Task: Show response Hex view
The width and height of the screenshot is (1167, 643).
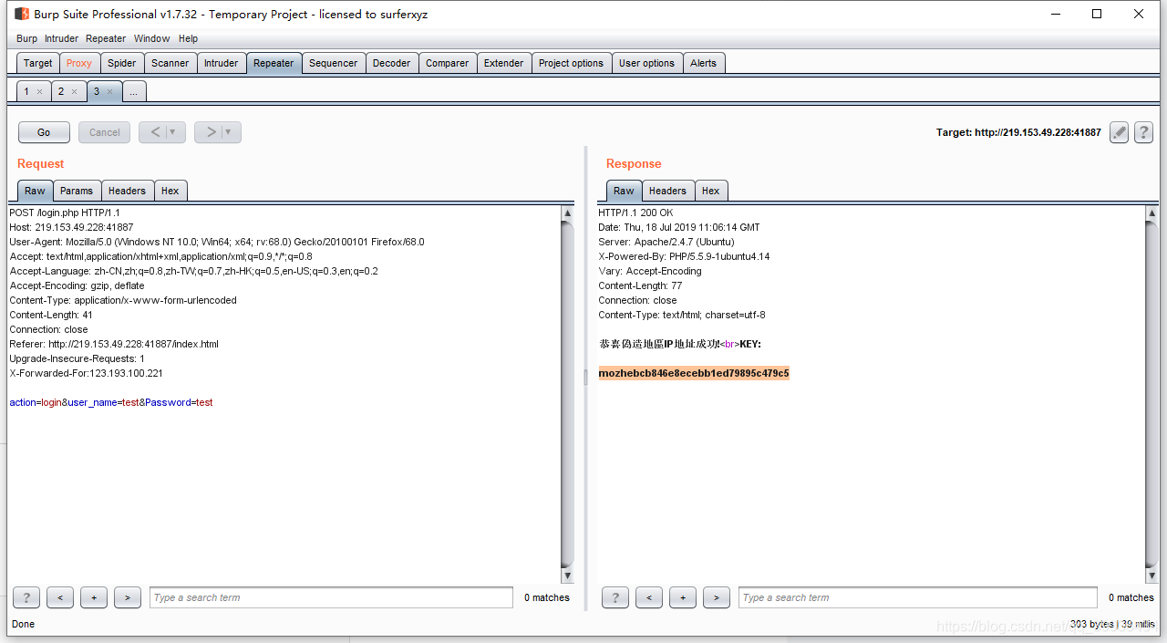Action: [711, 191]
